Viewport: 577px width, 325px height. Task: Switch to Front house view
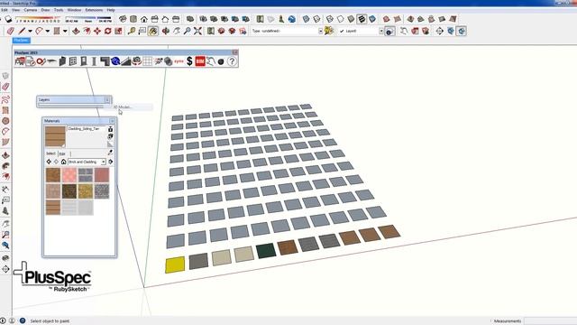pos(144,19)
